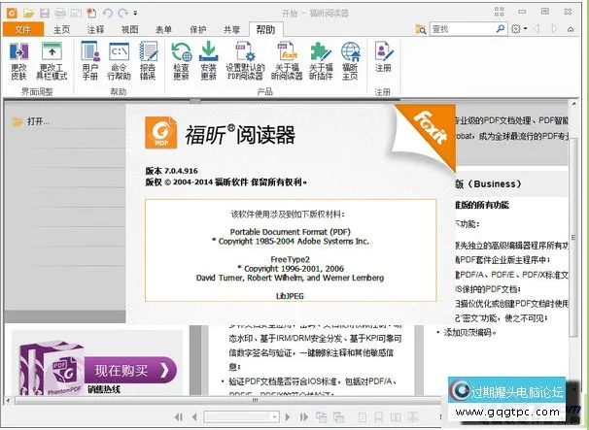The image size is (589, 430).
Task: Open the search settings gear dropdown
Action: (x=519, y=29)
